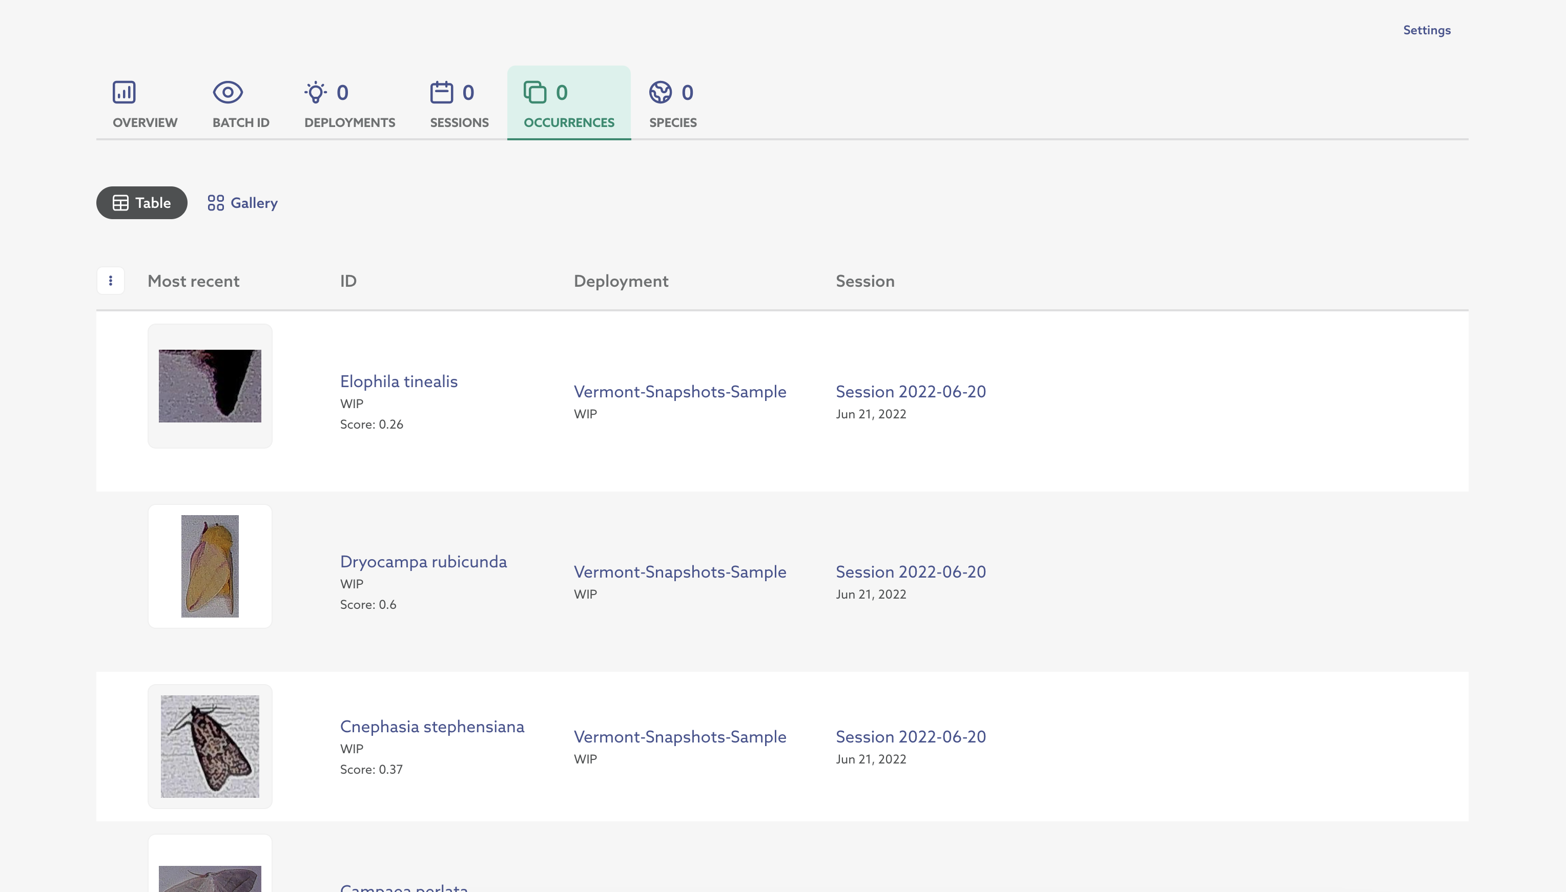Click the Deployments lightbulb icon

click(x=315, y=93)
